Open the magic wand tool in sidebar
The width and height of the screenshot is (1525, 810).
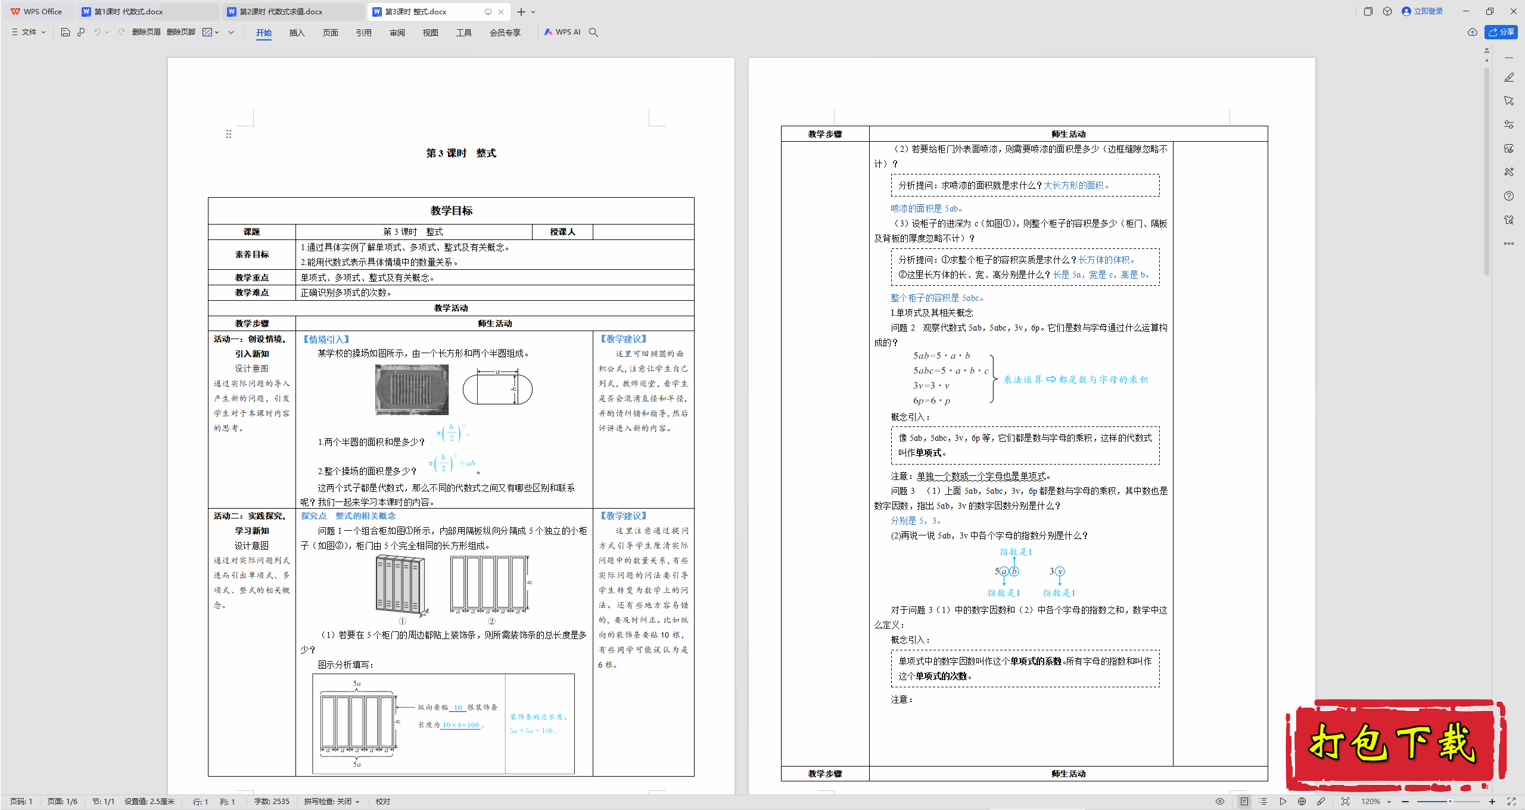click(x=1508, y=172)
